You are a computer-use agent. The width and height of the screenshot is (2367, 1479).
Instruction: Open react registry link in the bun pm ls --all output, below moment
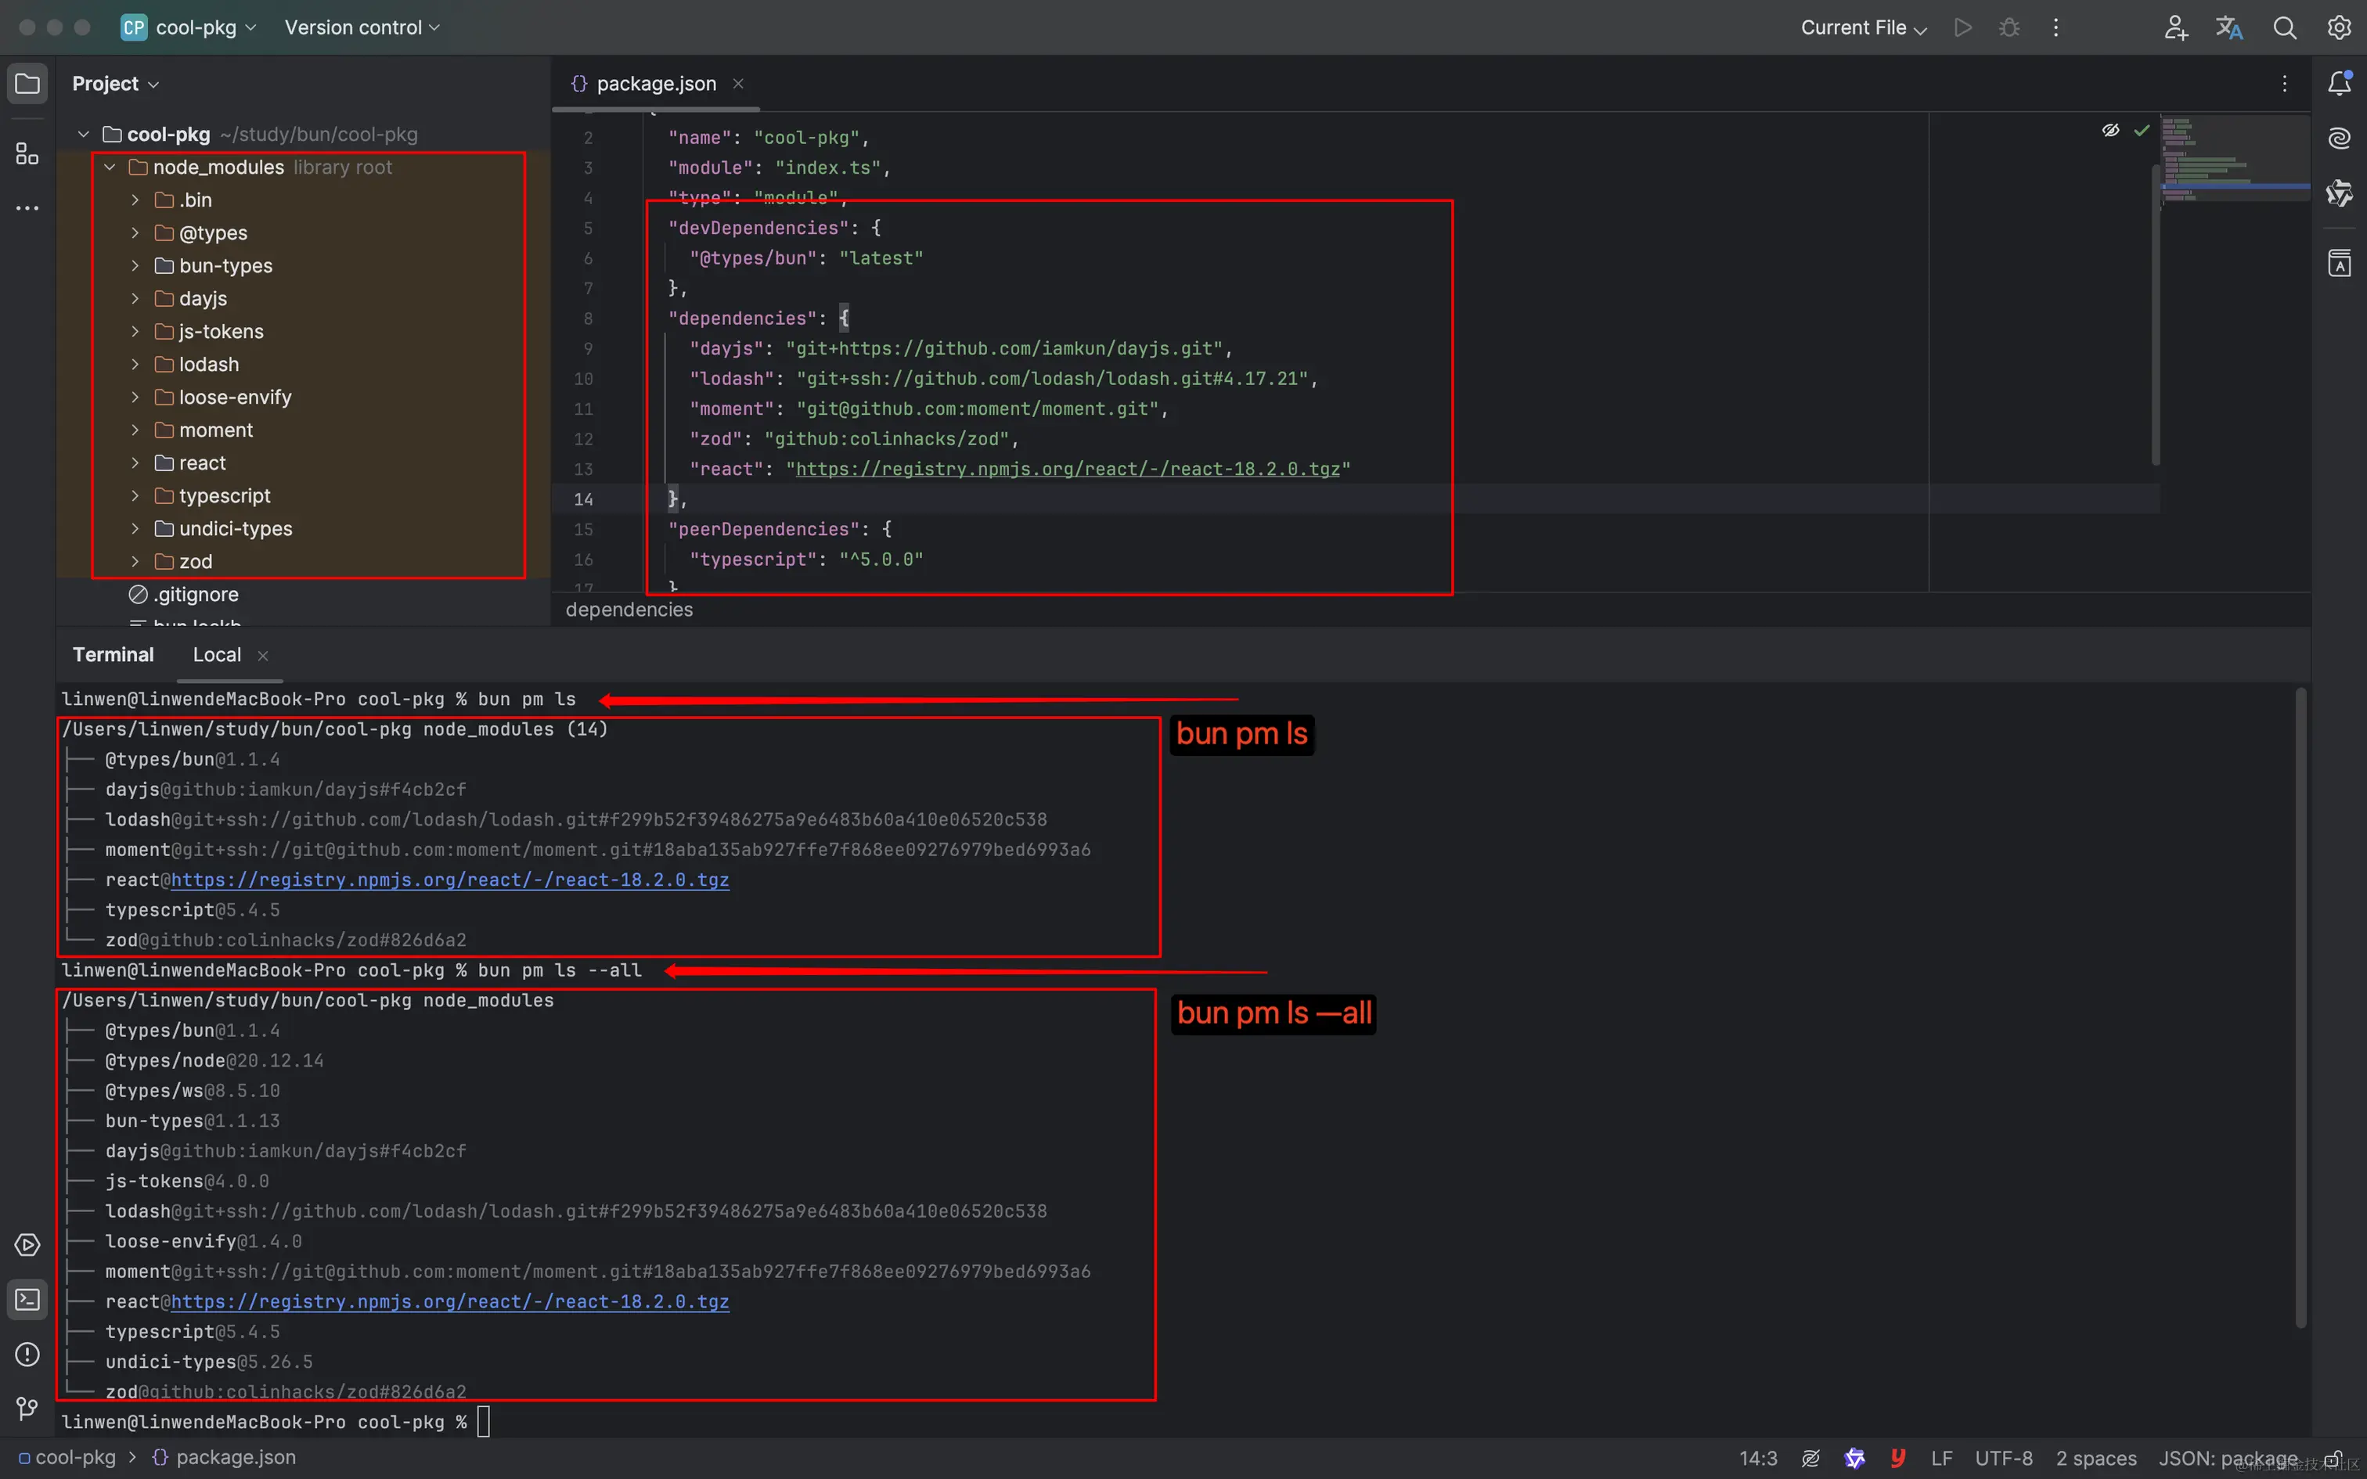coord(450,1301)
